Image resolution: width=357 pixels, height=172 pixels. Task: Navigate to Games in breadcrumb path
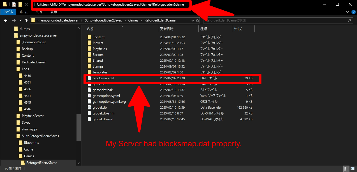click(x=133, y=20)
